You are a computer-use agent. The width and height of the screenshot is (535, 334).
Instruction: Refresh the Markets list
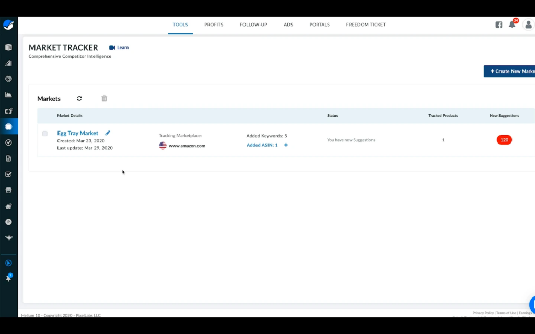pyautogui.click(x=79, y=98)
